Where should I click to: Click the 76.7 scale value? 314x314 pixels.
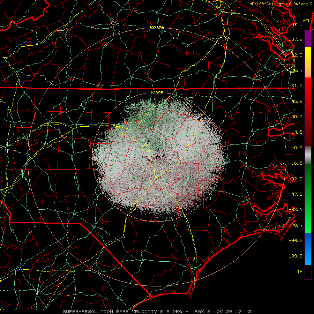click(x=297, y=70)
